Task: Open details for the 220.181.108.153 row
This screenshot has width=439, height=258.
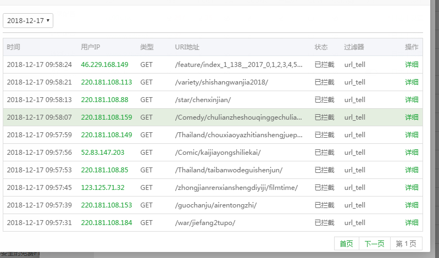Action: click(x=412, y=205)
